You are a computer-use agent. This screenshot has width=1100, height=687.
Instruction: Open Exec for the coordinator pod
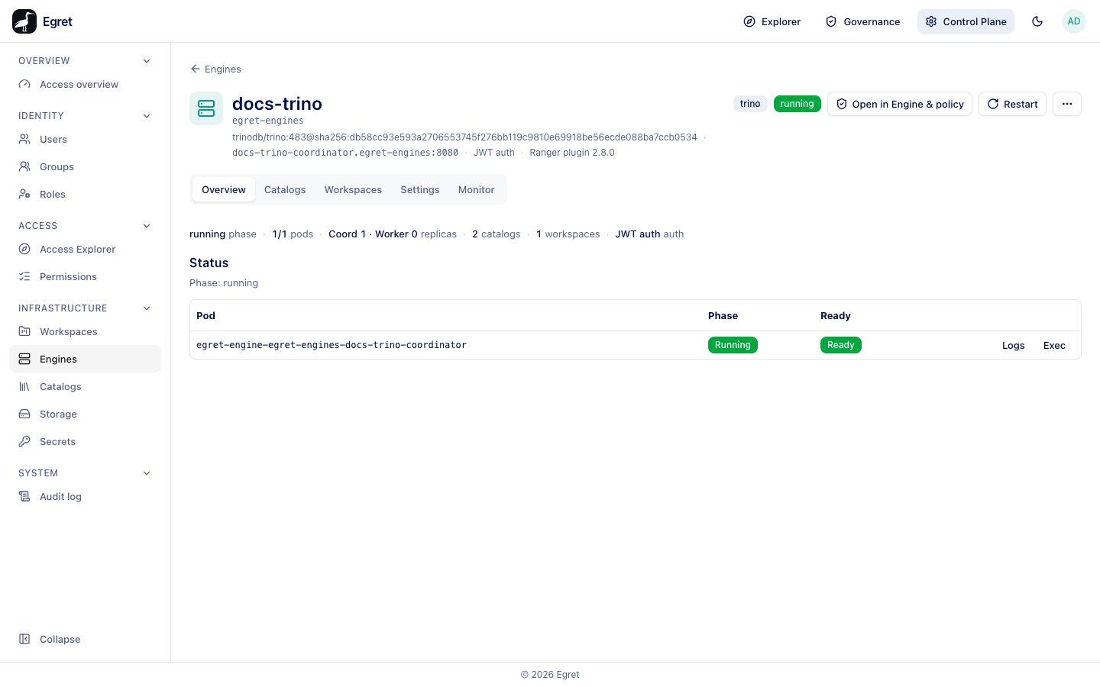coord(1054,346)
